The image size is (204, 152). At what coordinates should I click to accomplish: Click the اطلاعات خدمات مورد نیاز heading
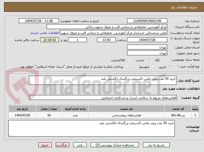point(181,89)
